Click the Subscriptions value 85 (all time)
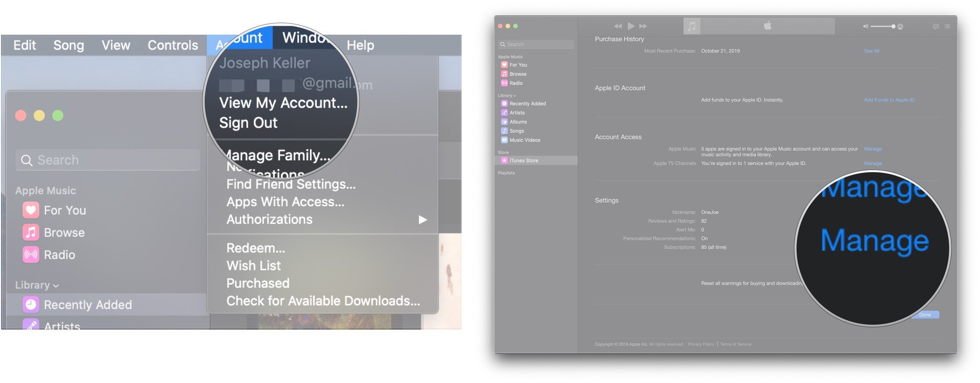Screen dimensions: 980x383 click(x=713, y=248)
